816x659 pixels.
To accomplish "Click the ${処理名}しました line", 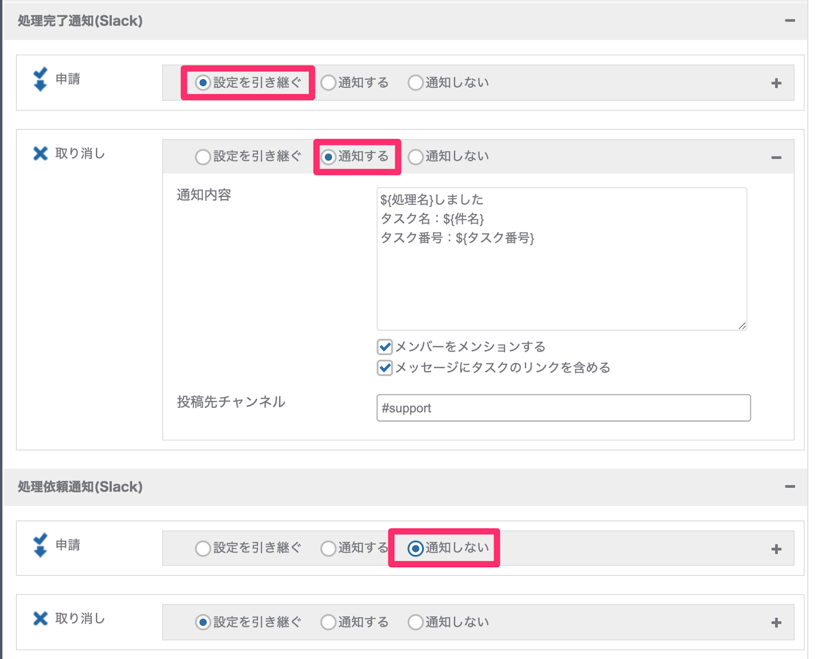I will pyautogui.click(x=432, y=200).
